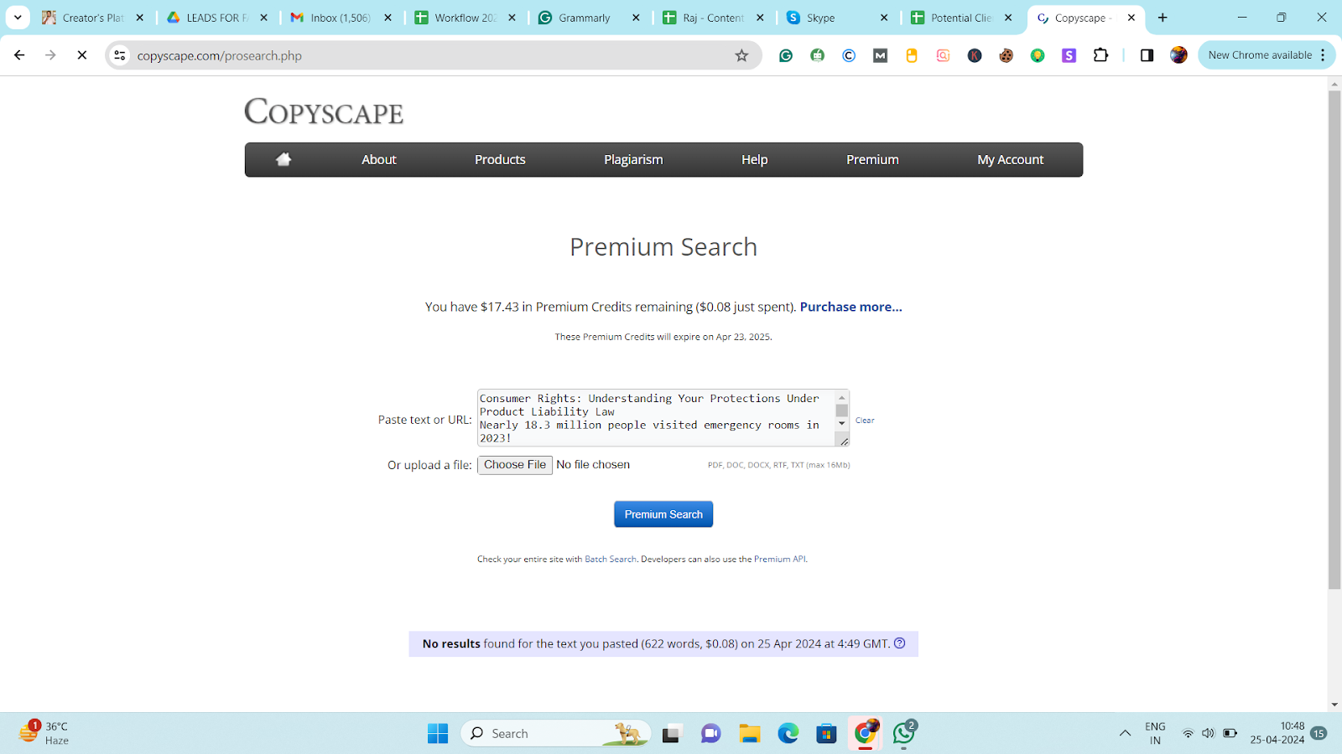The height and width of the screenshot is (754, 1342).
Task: Bookmark this page with the star icon
Action: pyautogui.click(x=741, y=55)
